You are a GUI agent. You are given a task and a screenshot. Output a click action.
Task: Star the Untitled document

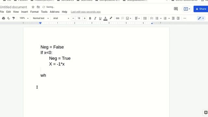pyautogui.click(x=33, y=7)
